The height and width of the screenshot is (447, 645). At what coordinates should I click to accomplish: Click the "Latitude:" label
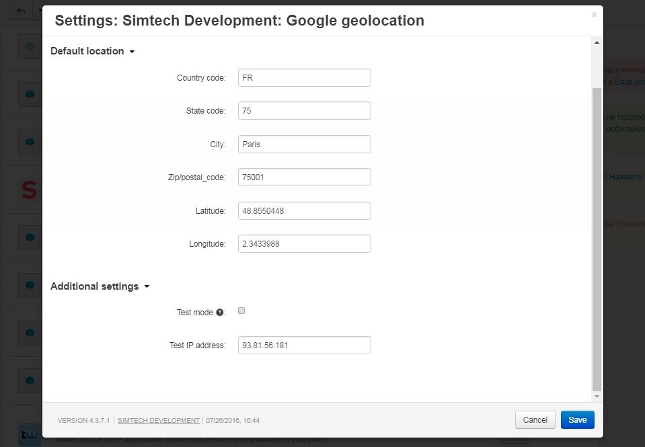[x=211, y=211]
